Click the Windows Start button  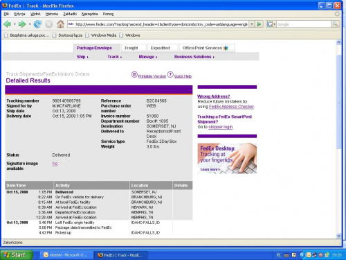[x=16, y=255]
